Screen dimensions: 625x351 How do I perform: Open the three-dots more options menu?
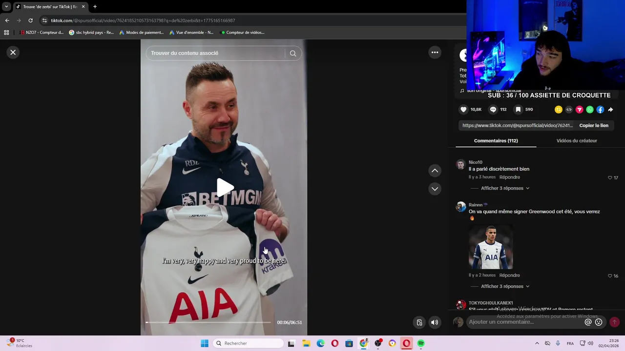[x=435, y=52]
